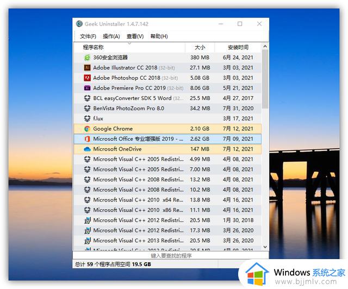Click the Microsoft Office 2019 icon
The height and width of the screenshot is (289, 348).
(x=87, y=139)
